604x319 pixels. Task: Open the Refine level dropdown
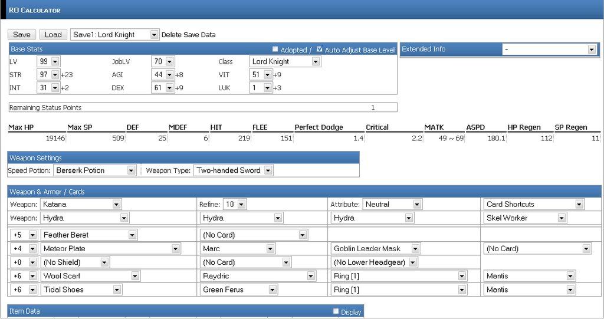234,204
